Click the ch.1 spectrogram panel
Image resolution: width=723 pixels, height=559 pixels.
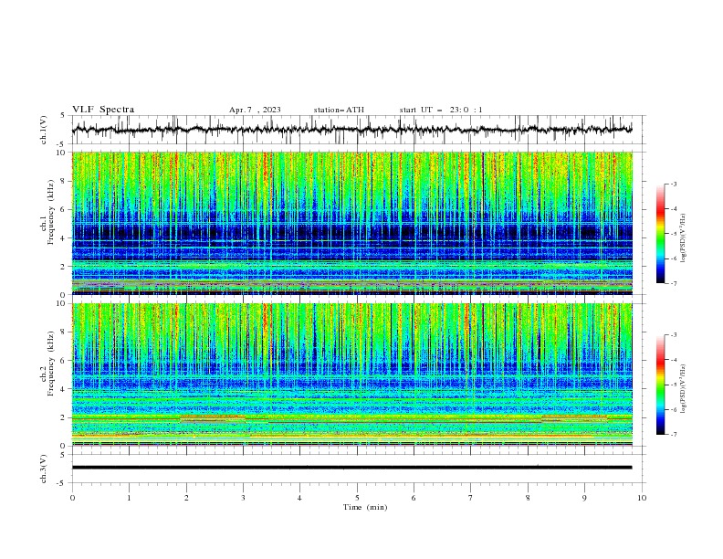pyautogui.click(x=351, y=223)
